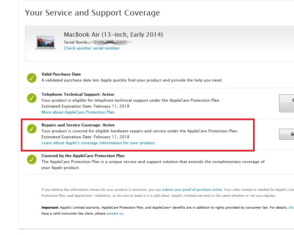Click the cut-off button beside Telephone Technical Support
Screen dimensions: 294x235
pos(287,103)
